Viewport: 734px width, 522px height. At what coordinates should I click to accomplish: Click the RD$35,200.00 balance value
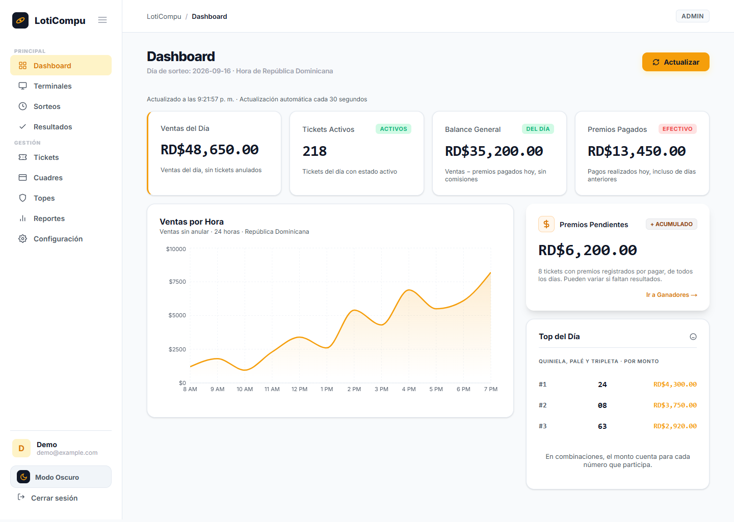pyautogui.click(x=494, y=151)
